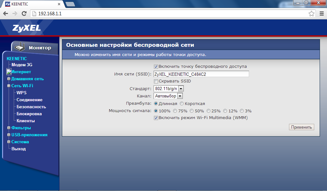Click the broken image icon next to Интернет

(9, 72)
